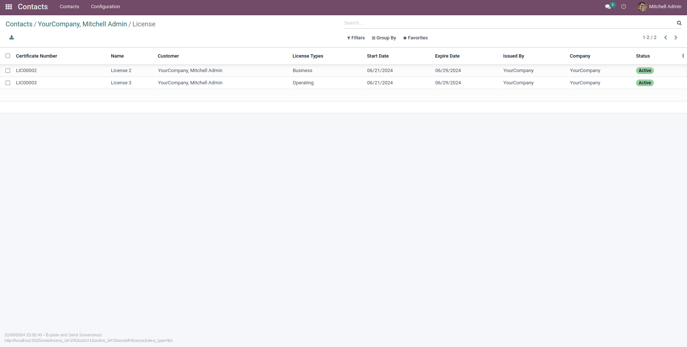Open the Configuration menu
Viewport: 687px width, 347px height.
tap(105, 7)
